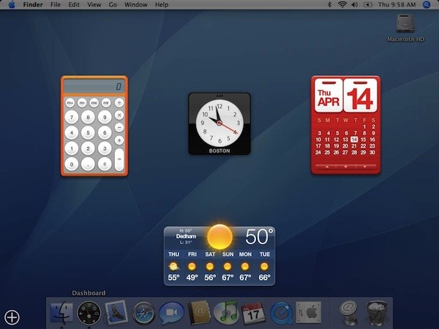Launch QuickTime Player from the Dock
Image resolution: width=439 pixels, height=329 pixels.
point(281,314)
